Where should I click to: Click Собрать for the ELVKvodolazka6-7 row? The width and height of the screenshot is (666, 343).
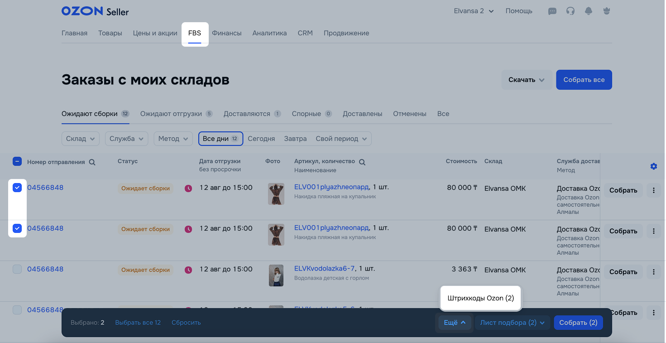[623, 272]
